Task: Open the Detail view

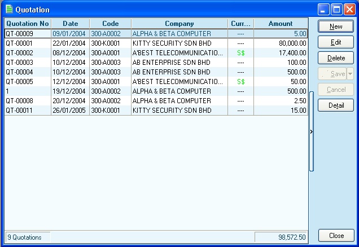Action: 336,105
